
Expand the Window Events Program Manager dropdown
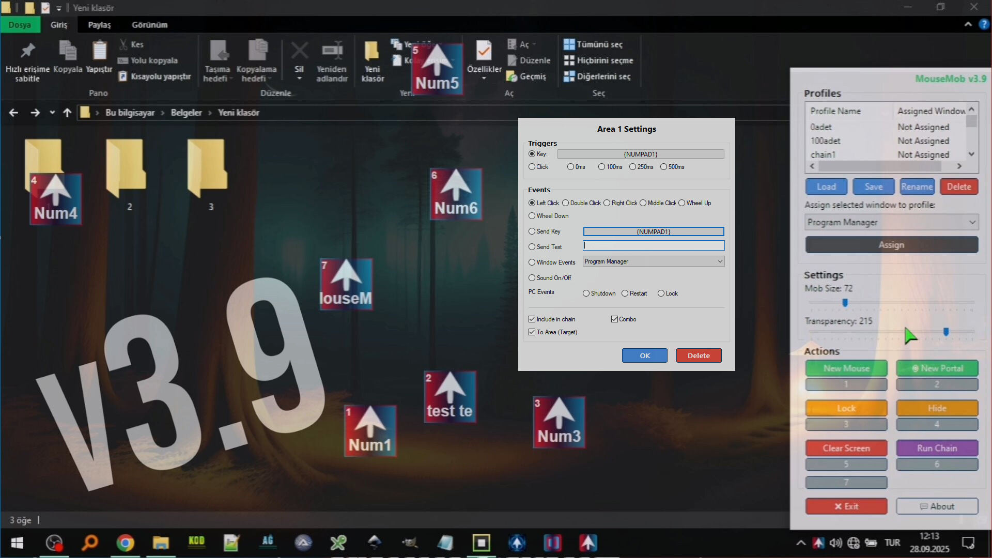pos(720,261)
